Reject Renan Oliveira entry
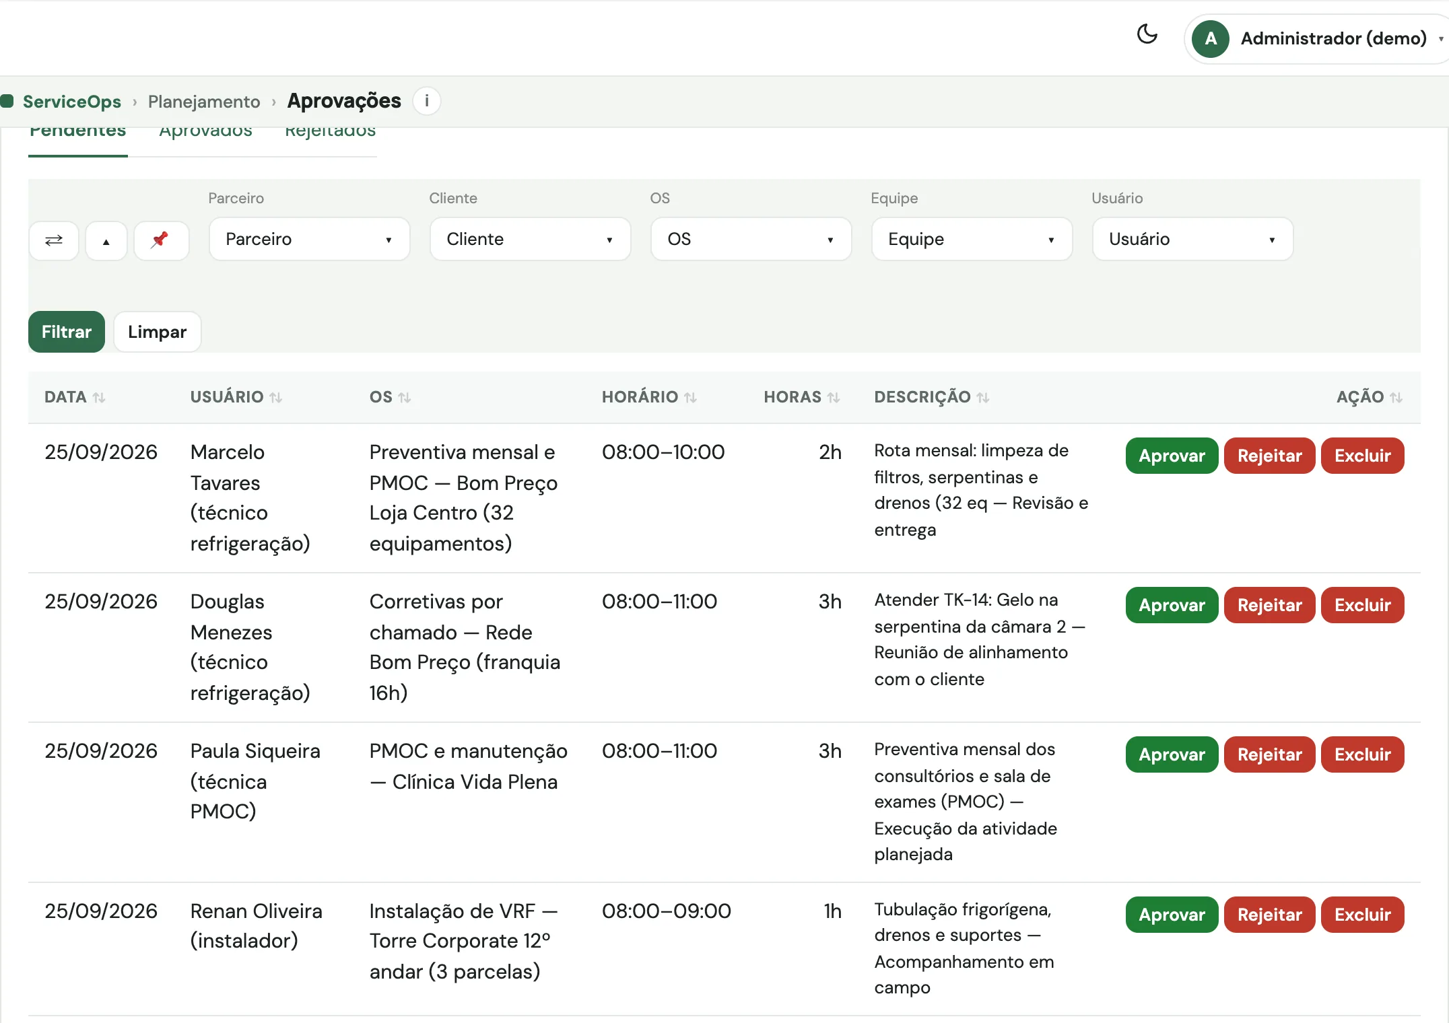The image size is (1449, 1023). 1269,915
